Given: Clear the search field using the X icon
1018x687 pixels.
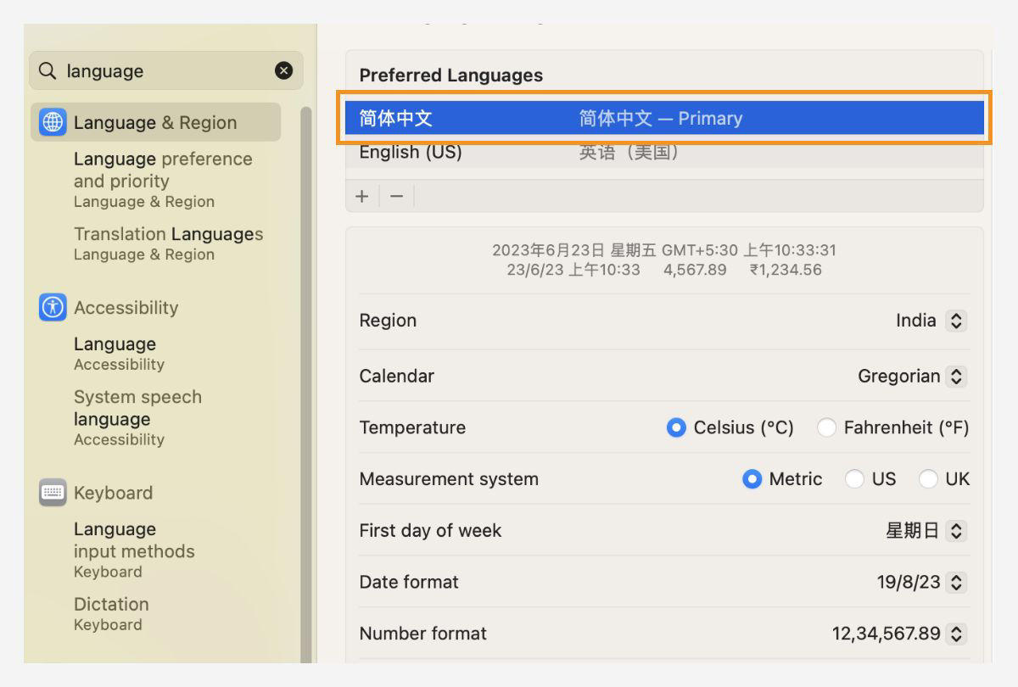Looking at the screenshot, I should [x=284, y=70].
